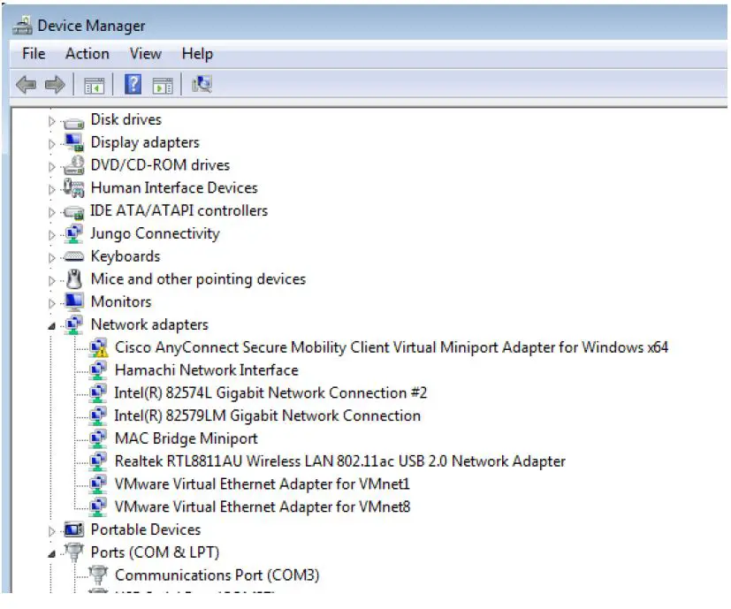This screenshot has width=731, height=609.
Task: Click the Mice and other pointing devices icon
Action: pyautogui.click(x=74, y=279)
